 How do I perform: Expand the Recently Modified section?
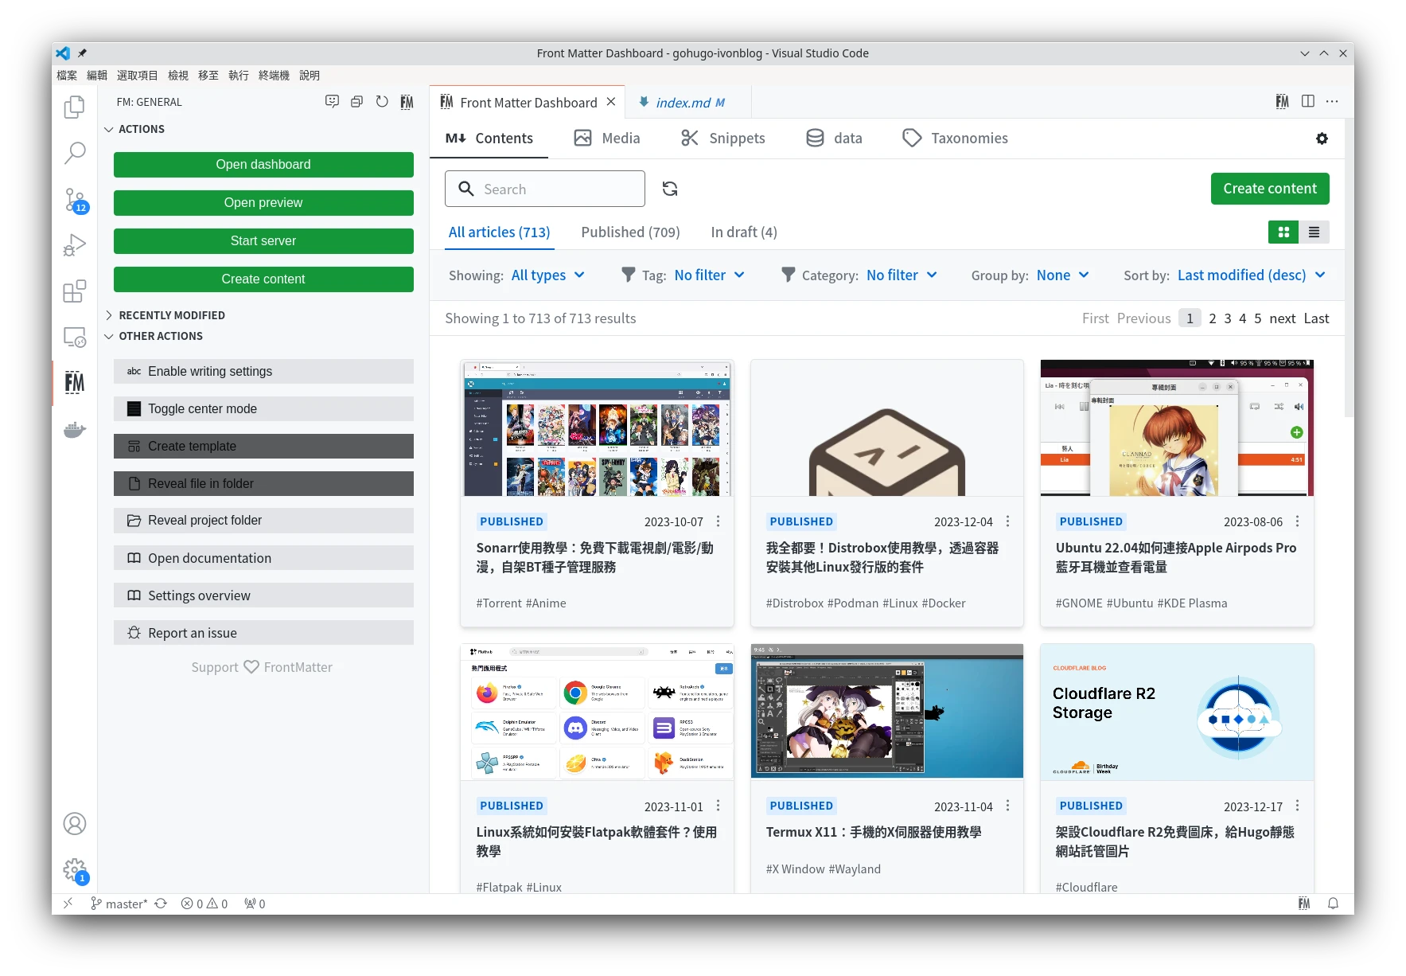click(172, 315)
